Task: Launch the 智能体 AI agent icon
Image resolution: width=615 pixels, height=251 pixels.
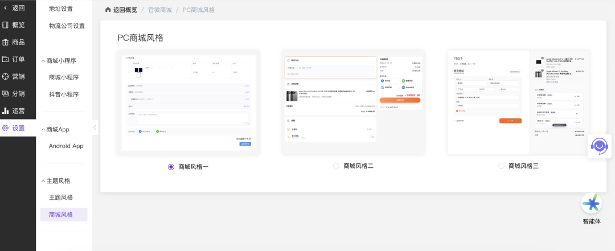Action: coord(591,204)
